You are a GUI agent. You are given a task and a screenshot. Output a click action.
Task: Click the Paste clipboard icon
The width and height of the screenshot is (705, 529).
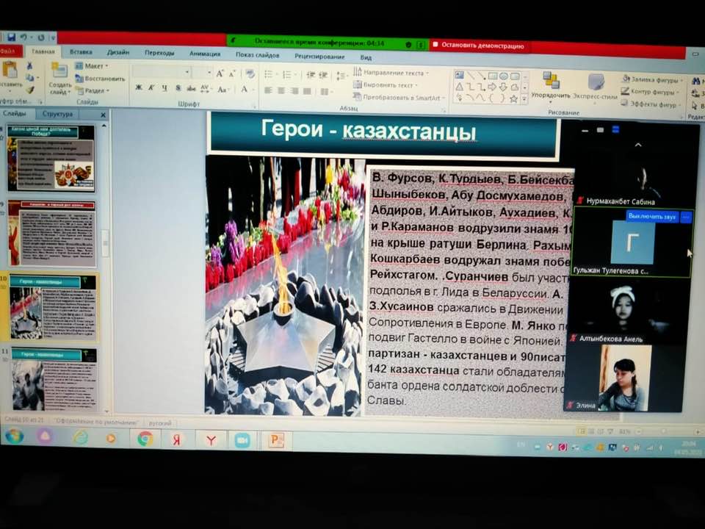(x=9, y=71)
